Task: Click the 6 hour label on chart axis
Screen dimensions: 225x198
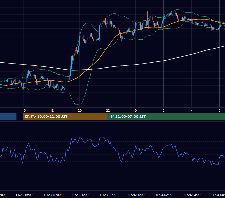Action: 219,110
